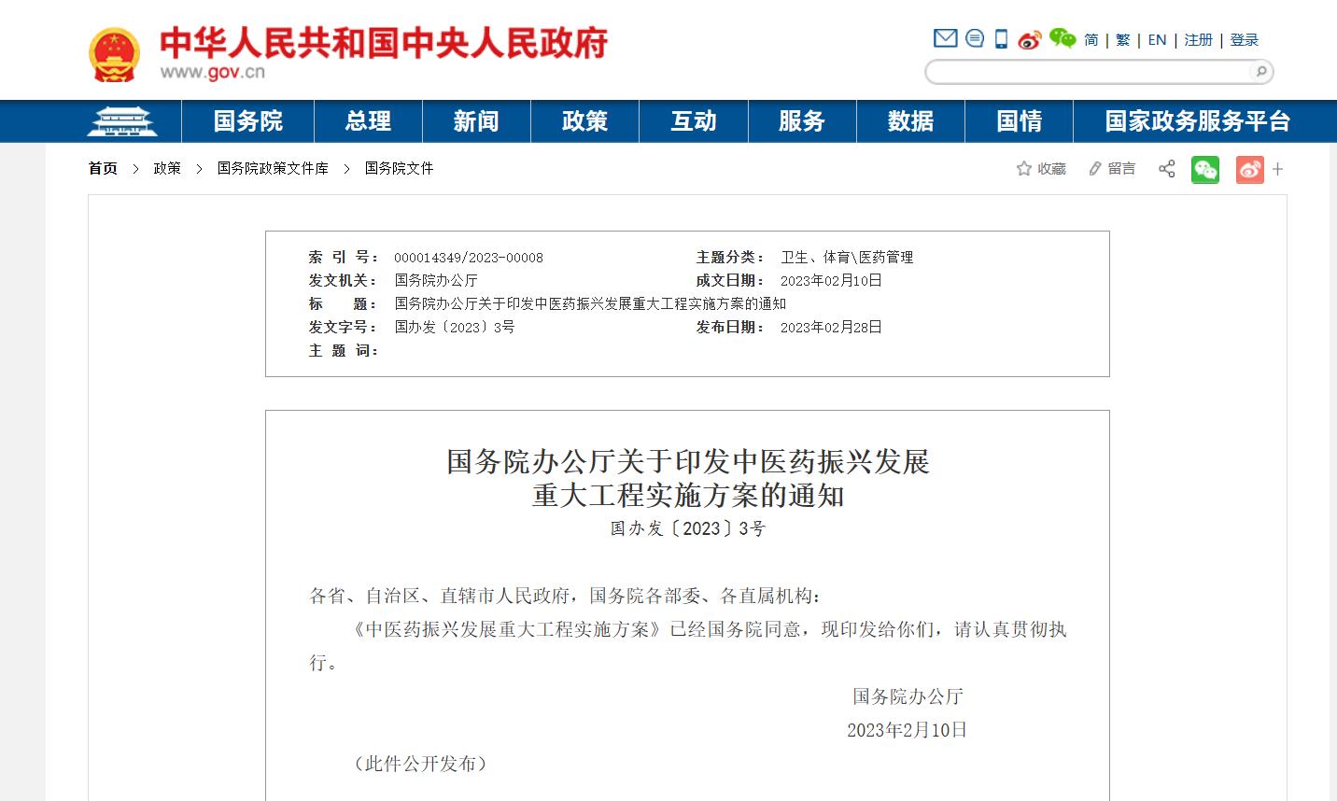Screen dimensions: 1337x801
Task: Click 登录 login link
Action: coord(1244,40)
